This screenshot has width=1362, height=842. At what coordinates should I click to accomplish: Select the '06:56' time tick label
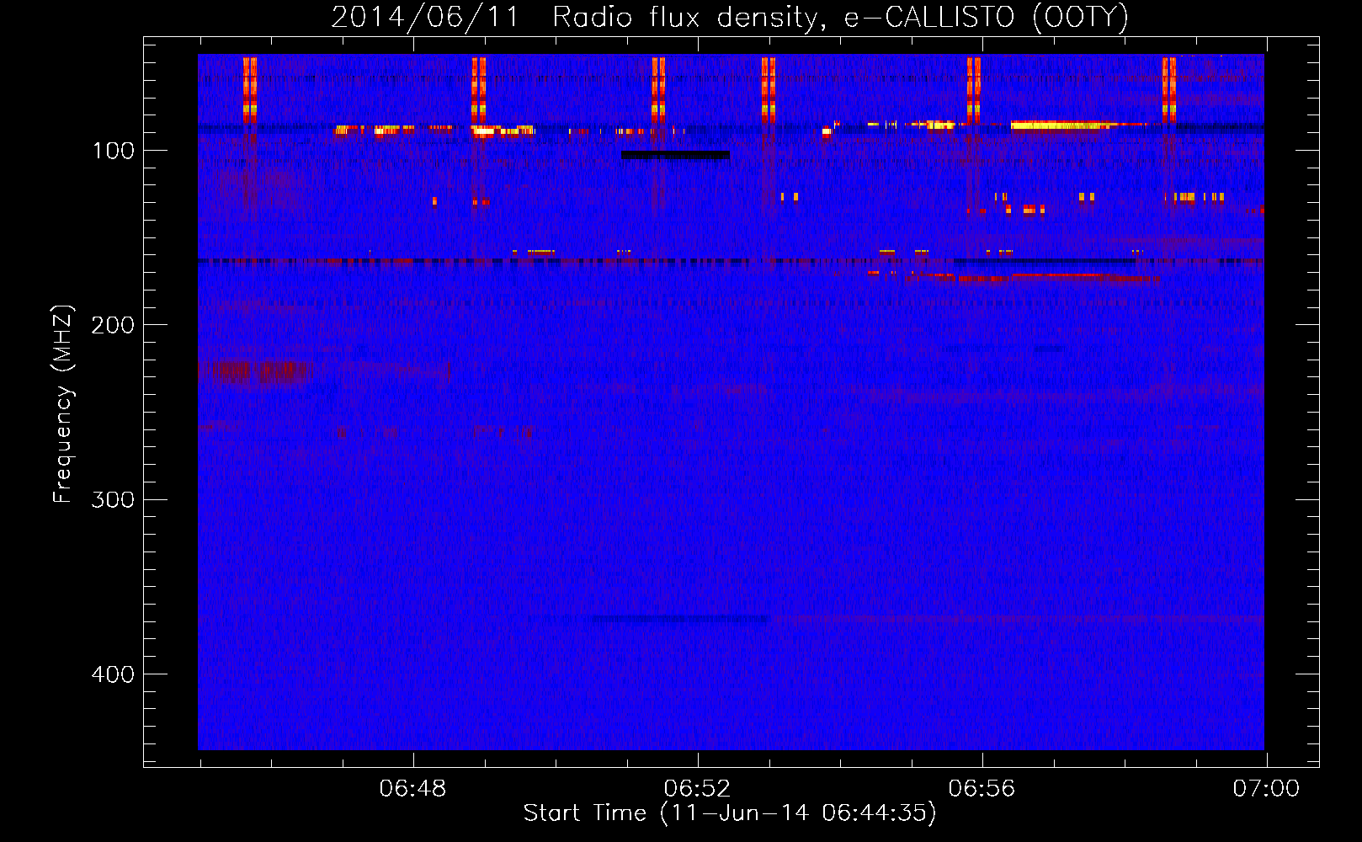pyautogui.click(x=982, y=788)
